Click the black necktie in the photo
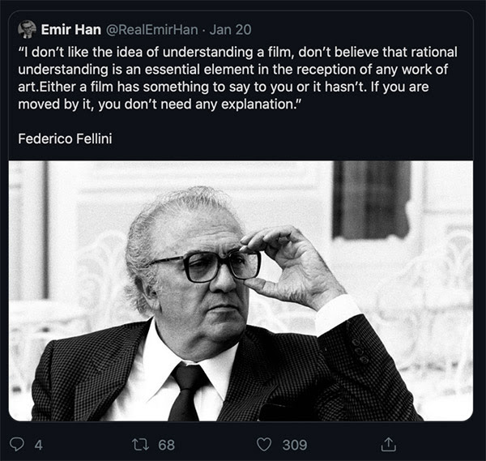 (x=187, y=392)
